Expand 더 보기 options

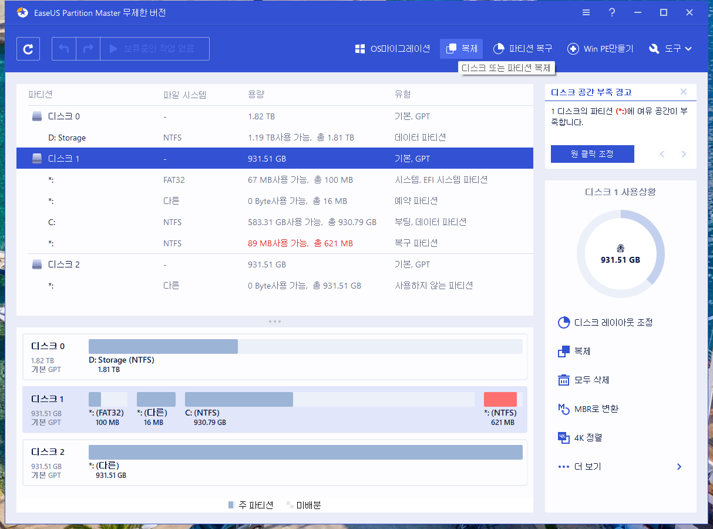tap(621, 467)
